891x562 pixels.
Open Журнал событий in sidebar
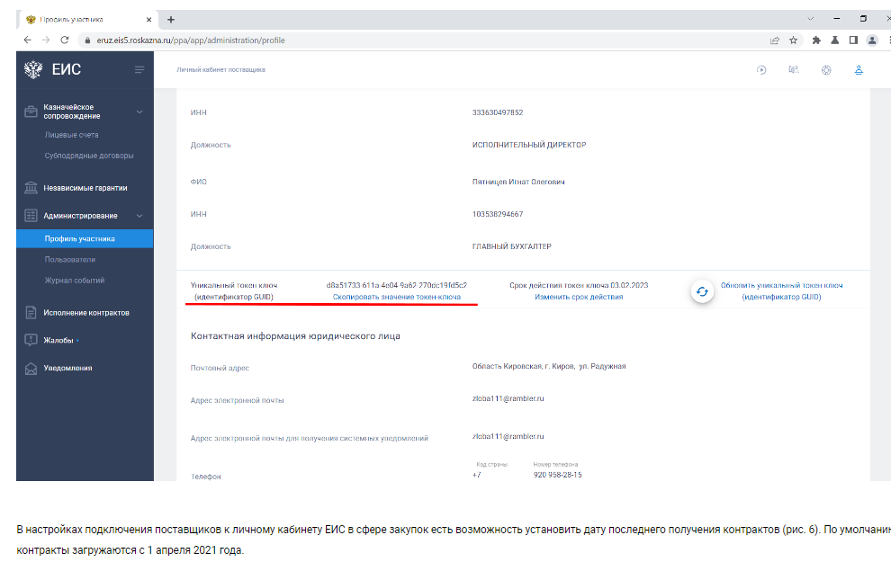(75, 281)
